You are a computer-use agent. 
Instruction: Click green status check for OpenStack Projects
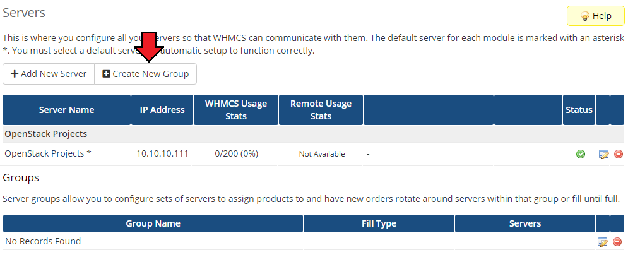(x=580, y=154)
